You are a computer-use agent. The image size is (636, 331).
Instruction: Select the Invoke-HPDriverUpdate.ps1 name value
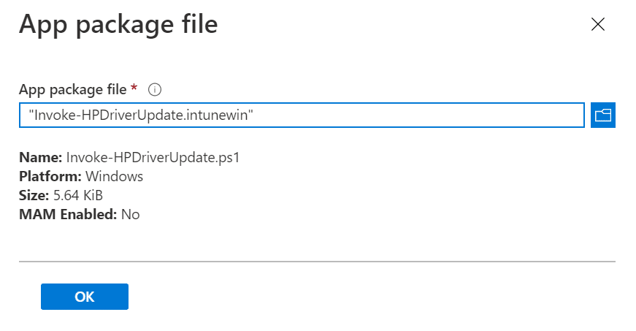153,157
